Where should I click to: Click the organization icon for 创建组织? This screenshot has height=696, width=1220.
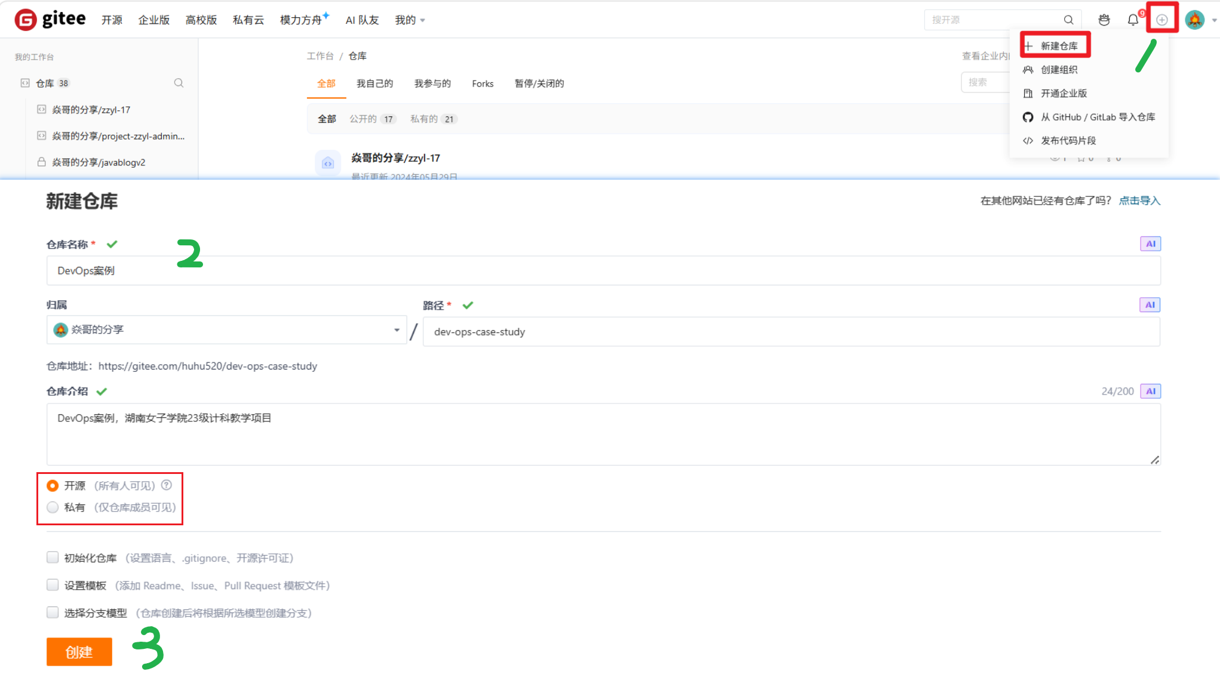click(1028, 70)
